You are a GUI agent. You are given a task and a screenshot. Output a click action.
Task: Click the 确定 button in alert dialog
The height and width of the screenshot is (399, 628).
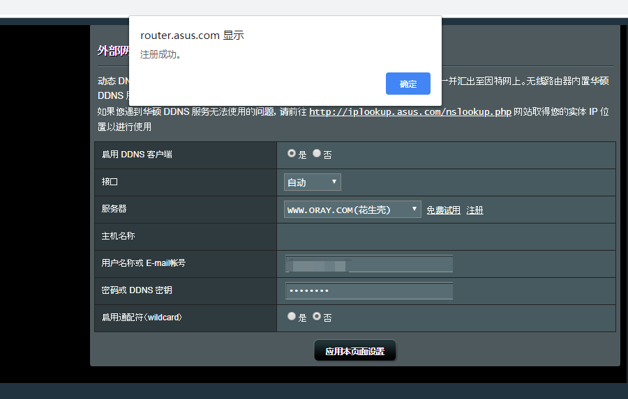[x=408, y=84]
